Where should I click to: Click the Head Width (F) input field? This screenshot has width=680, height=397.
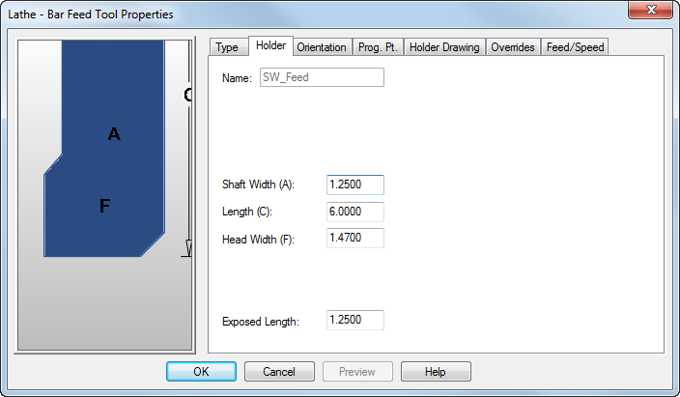tap(355, 239)
